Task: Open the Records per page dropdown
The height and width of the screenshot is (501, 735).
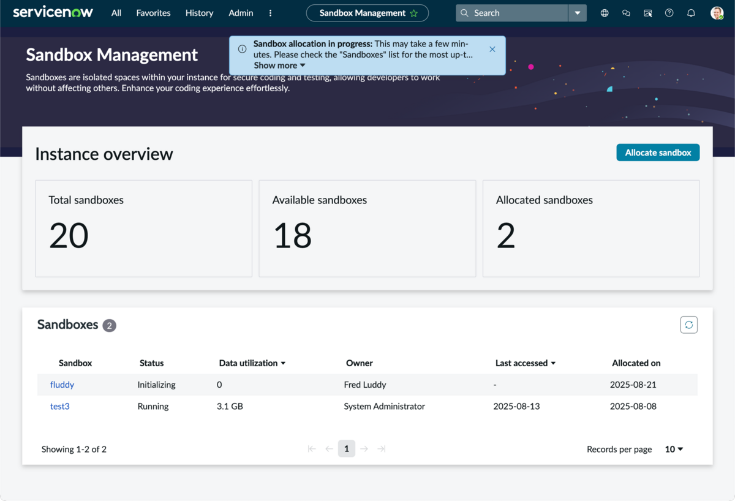Action: click(674, 449)
